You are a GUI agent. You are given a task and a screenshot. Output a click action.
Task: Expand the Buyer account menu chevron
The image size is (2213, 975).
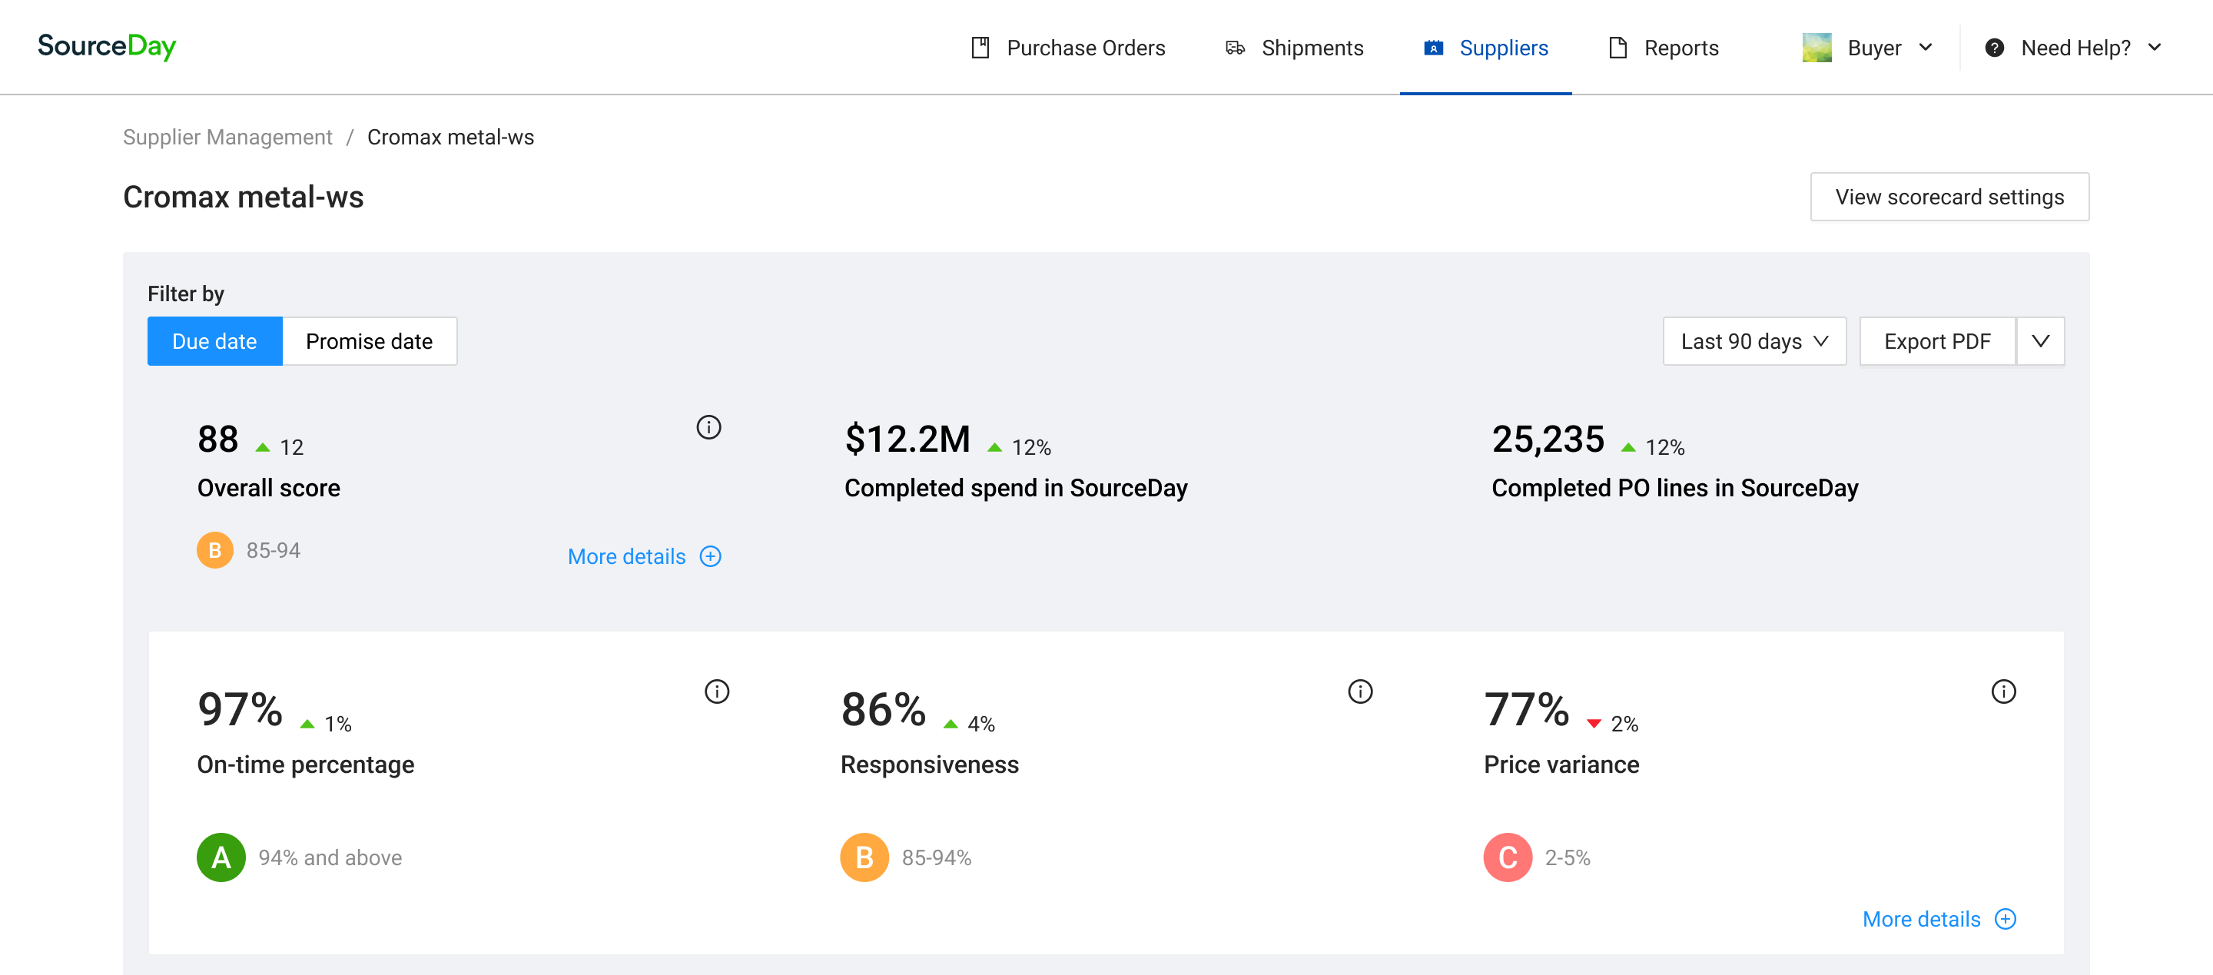tap(1925, 48)
